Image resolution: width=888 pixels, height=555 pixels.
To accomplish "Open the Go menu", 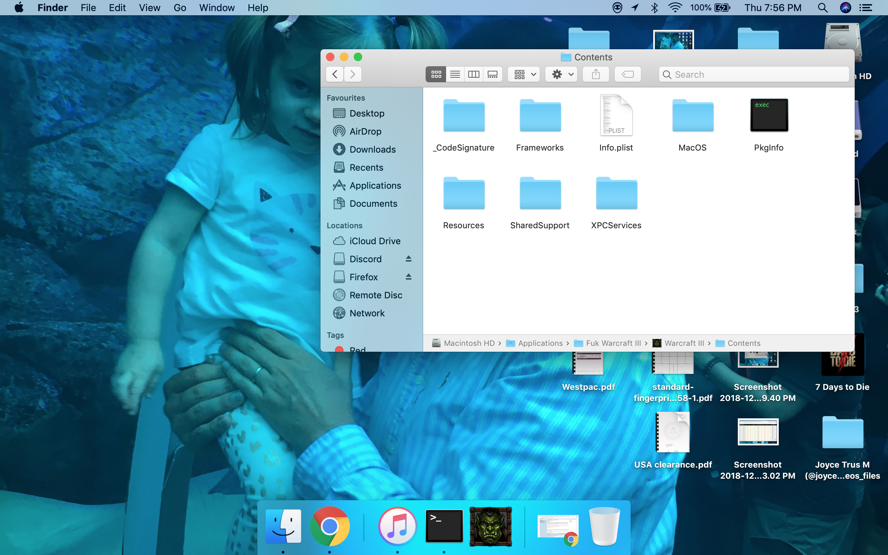I will coord(180,8).
